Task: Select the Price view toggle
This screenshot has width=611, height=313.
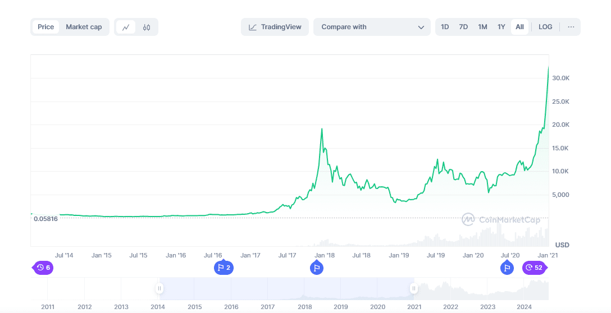Action: click(x=46, y=27)
